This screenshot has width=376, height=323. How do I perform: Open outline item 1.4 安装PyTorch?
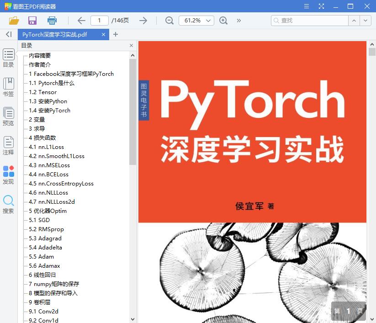click(x=49, y=110)
